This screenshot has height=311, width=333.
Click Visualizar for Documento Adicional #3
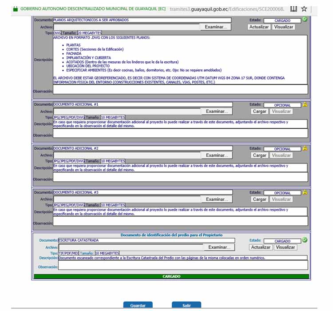(x=281, y=199)
